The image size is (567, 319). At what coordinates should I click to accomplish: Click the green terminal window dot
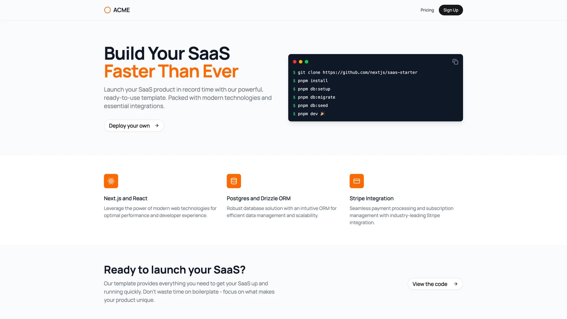coord(307,62)
